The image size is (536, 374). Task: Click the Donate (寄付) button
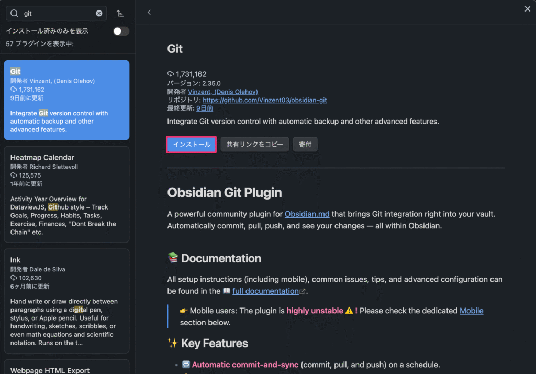point(305,145)
